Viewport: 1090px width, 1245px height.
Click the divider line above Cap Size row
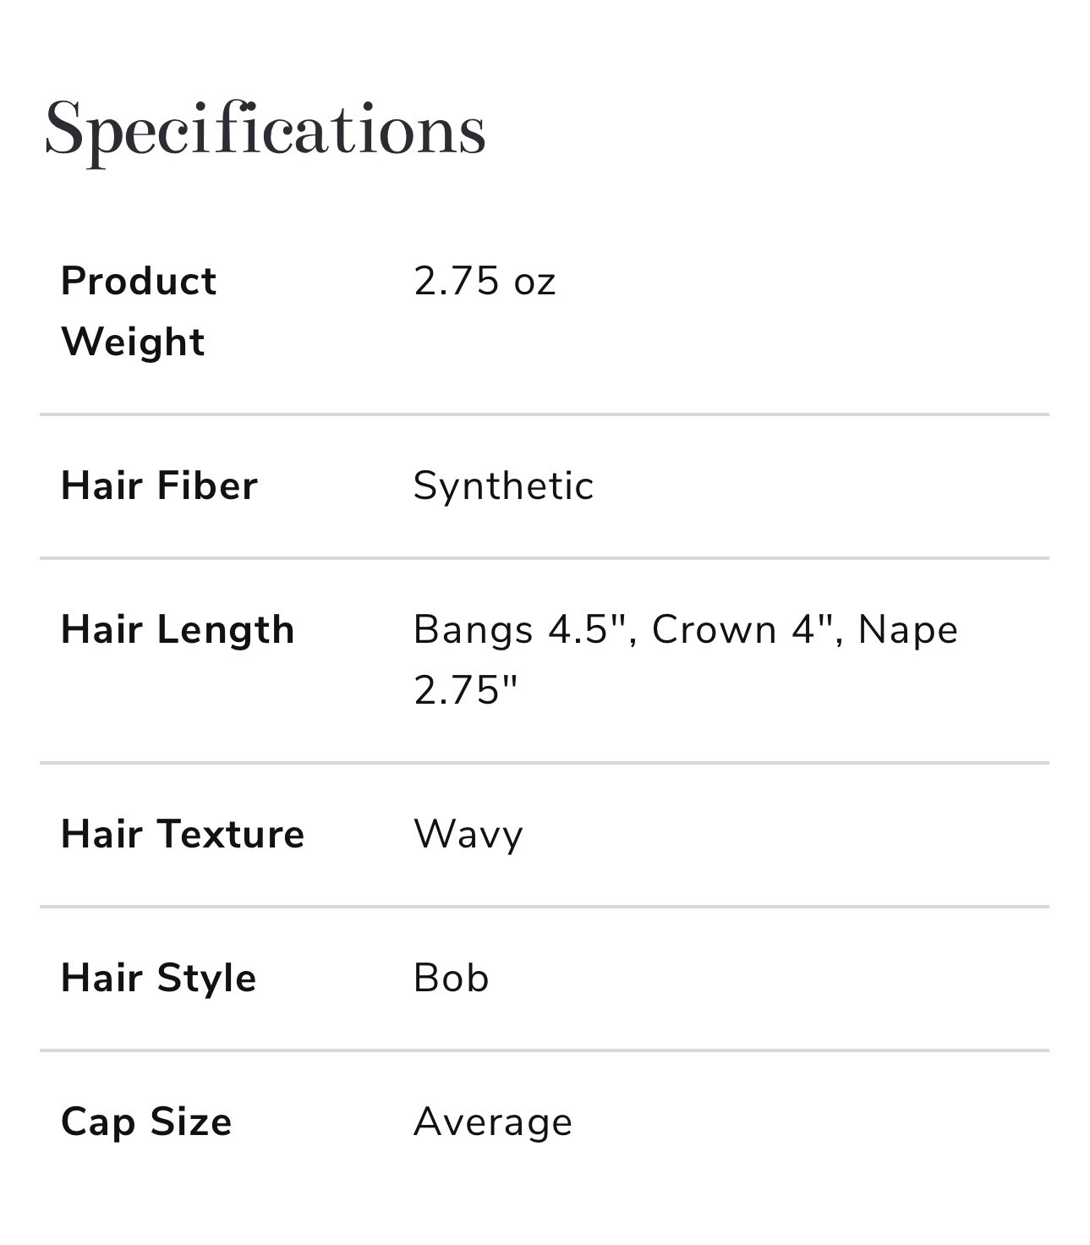pos(545,1051)
